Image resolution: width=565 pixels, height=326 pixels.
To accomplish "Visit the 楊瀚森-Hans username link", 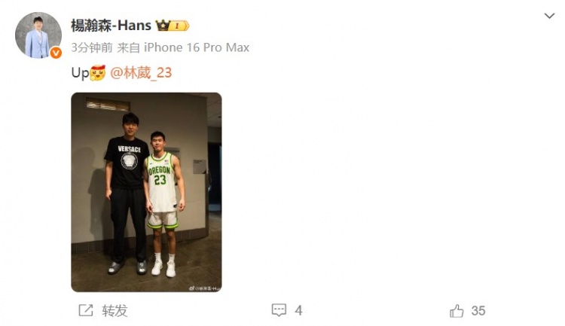I will pos(111,26).
